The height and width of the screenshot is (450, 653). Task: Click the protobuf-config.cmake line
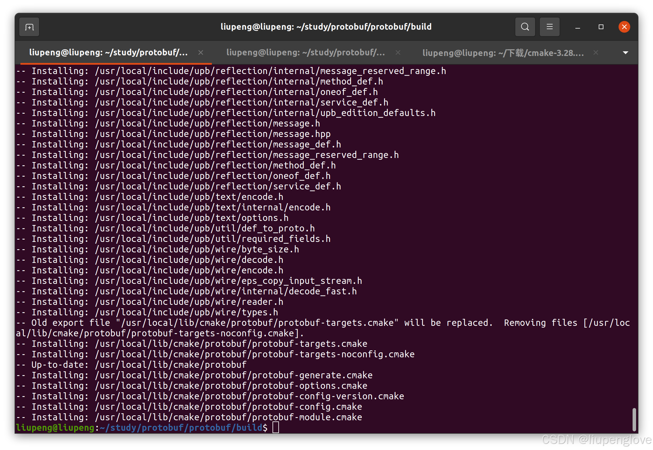pyautogui.click(x=189, y=407)
